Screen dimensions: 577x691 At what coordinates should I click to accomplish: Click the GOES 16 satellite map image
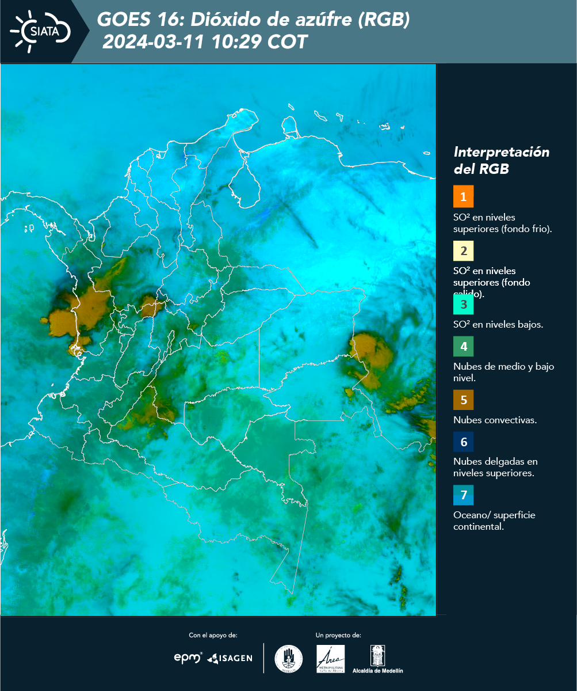click(x=219, y=340)
